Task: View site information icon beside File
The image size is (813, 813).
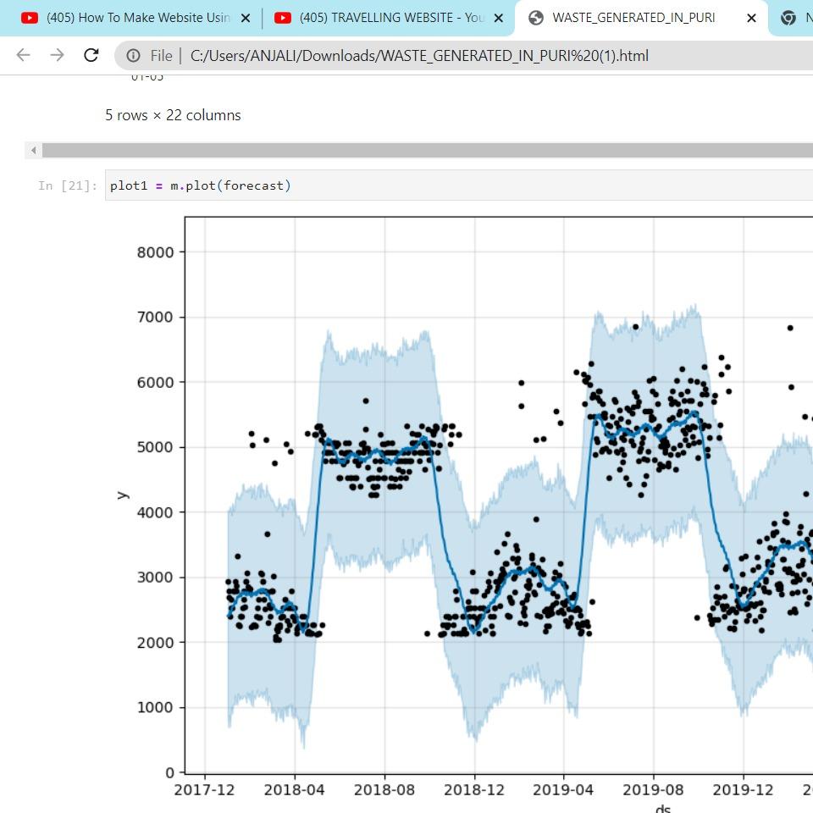Action: (134, 55)
